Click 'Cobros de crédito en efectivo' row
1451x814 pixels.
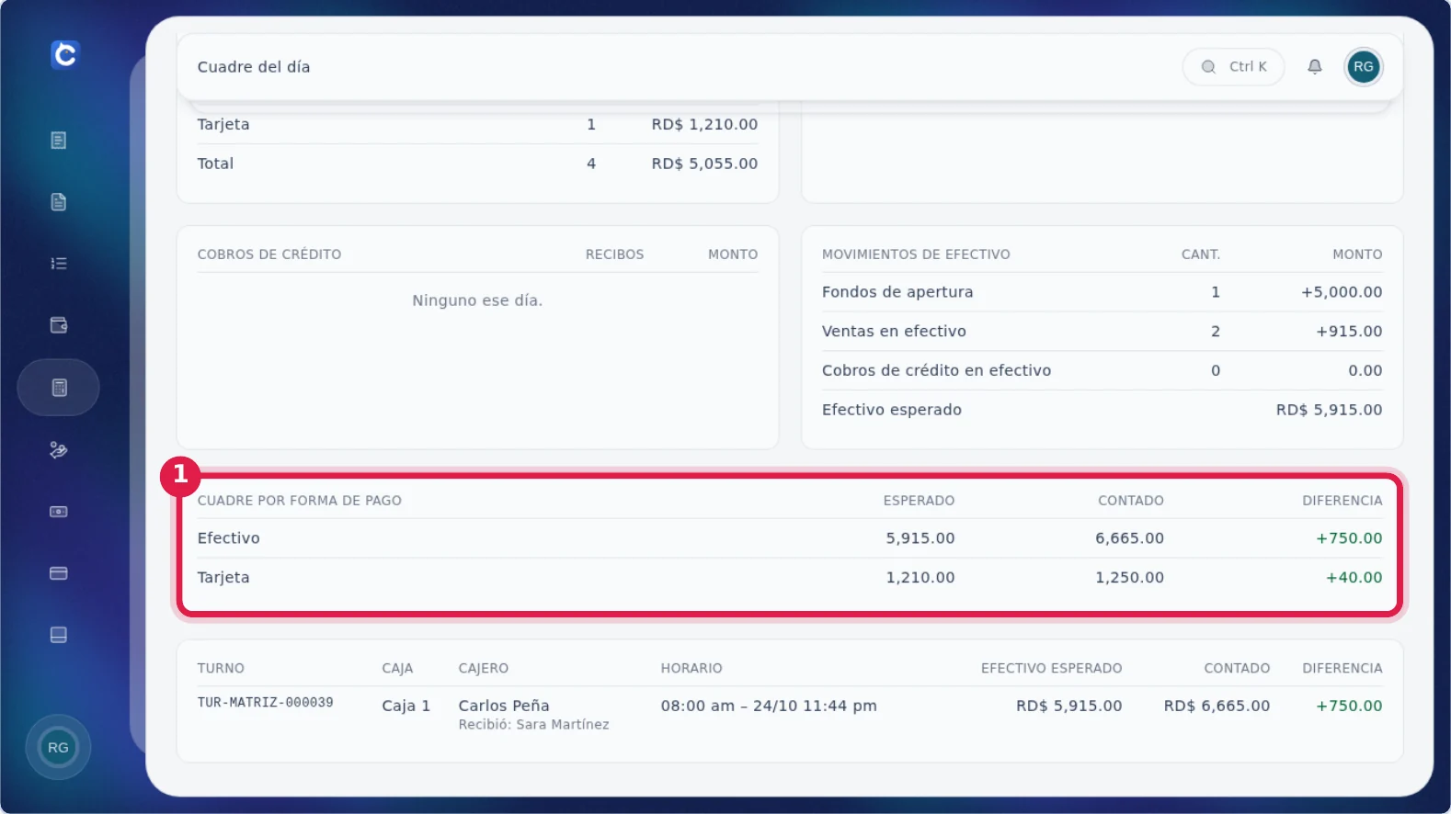tap(1102, 370)
